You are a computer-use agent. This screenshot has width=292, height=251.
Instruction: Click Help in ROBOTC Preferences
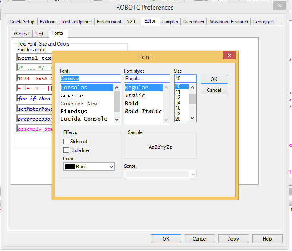pyautogui.click(x=267, y=239)
